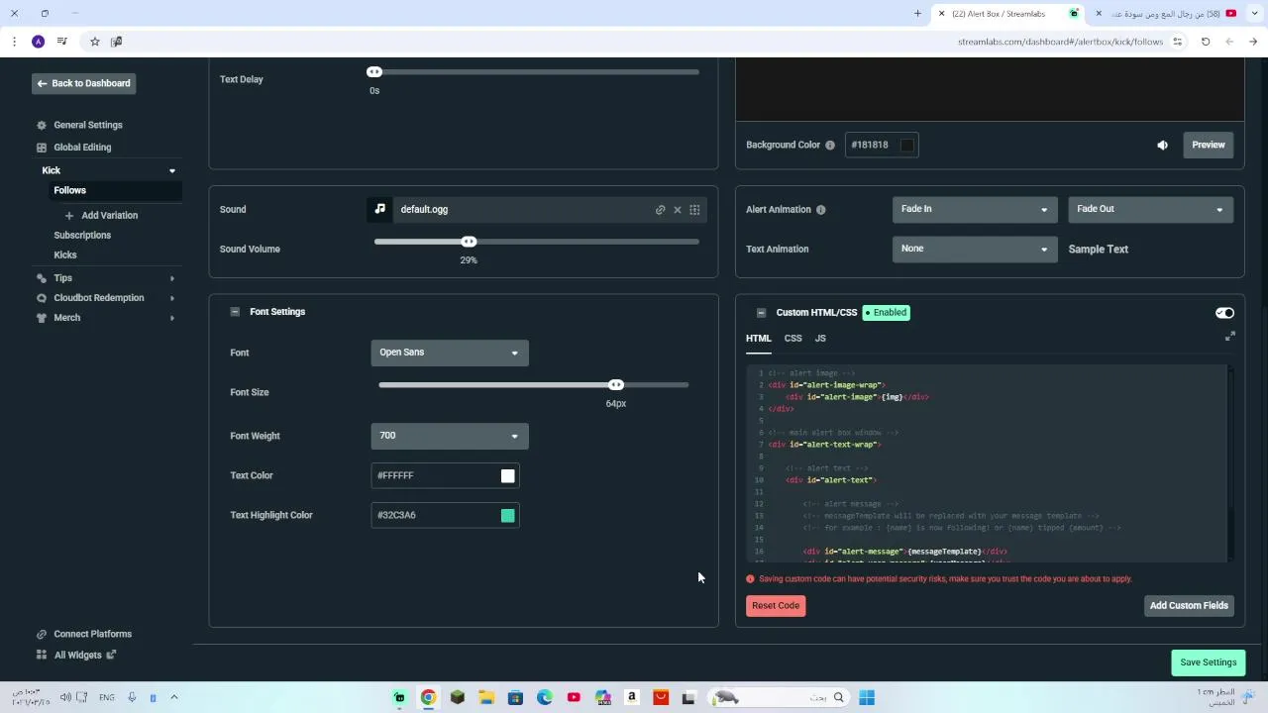This screenshot has width=1268, height=713.
Task: Open the File Explorer taskbar icon
Action: point(486,697)
